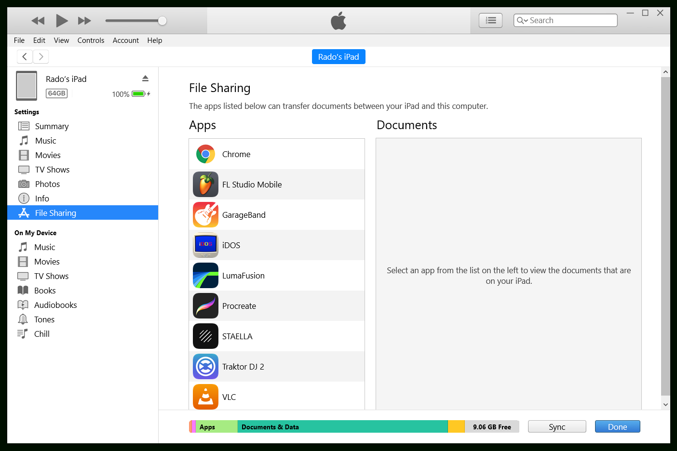Click the 9.06 GB Free storage segment
Screen dimensions: 677x451
[492, 427]
